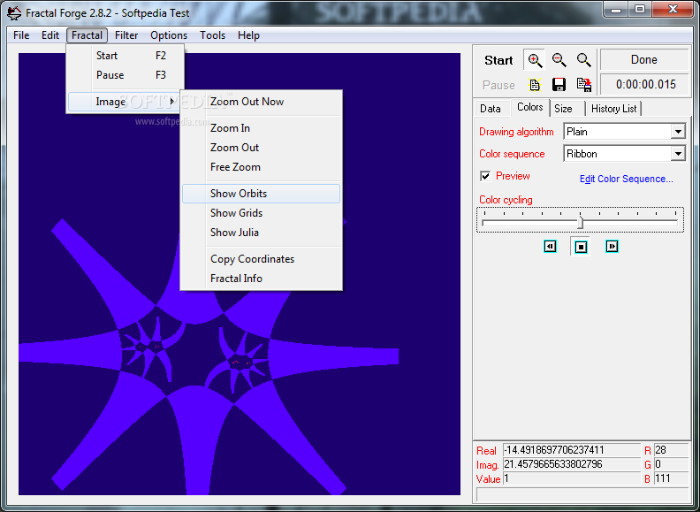Click the G color value field
This screenshot has width=700, height=512.
coord(672,464)
